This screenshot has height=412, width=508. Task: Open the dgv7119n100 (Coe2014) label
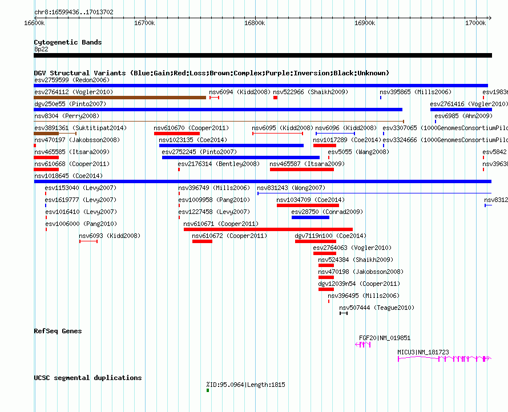(x=330, y=236)
